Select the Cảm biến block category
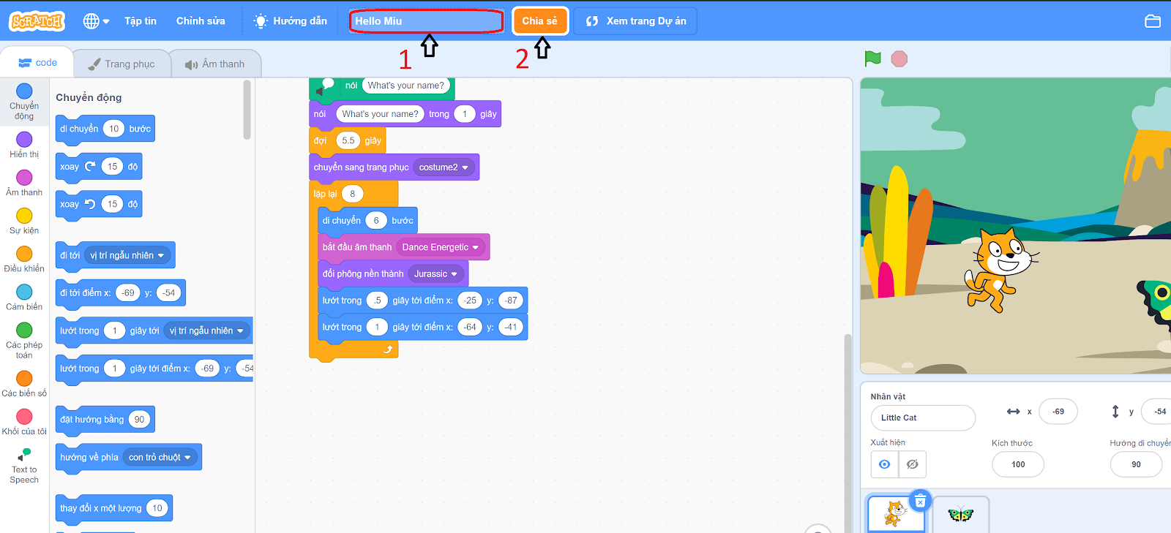Image resolution: width=1171 pixels, height=533 pixels. point(24,297)
